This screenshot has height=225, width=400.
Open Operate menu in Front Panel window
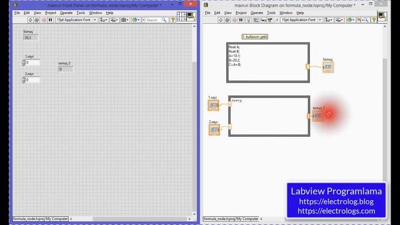pos(66,12)
